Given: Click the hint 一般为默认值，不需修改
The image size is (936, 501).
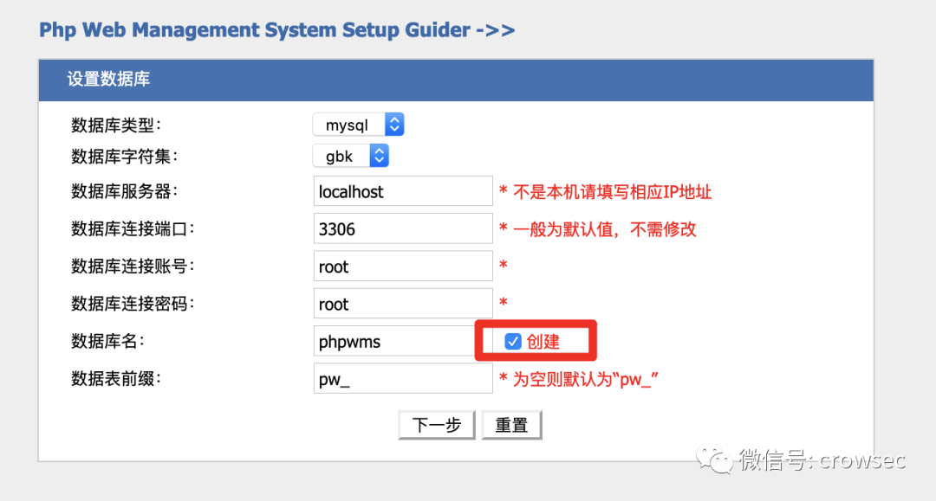Looking at the screenshot, I should point(604,229).
